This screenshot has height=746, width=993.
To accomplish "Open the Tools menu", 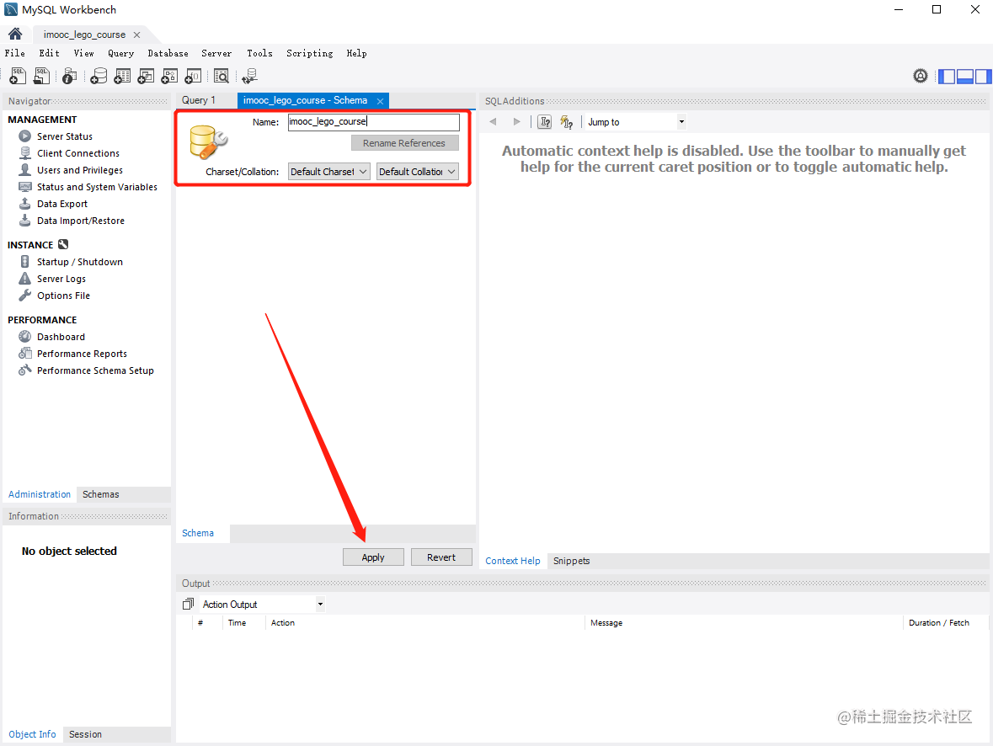I will [259, 53].
